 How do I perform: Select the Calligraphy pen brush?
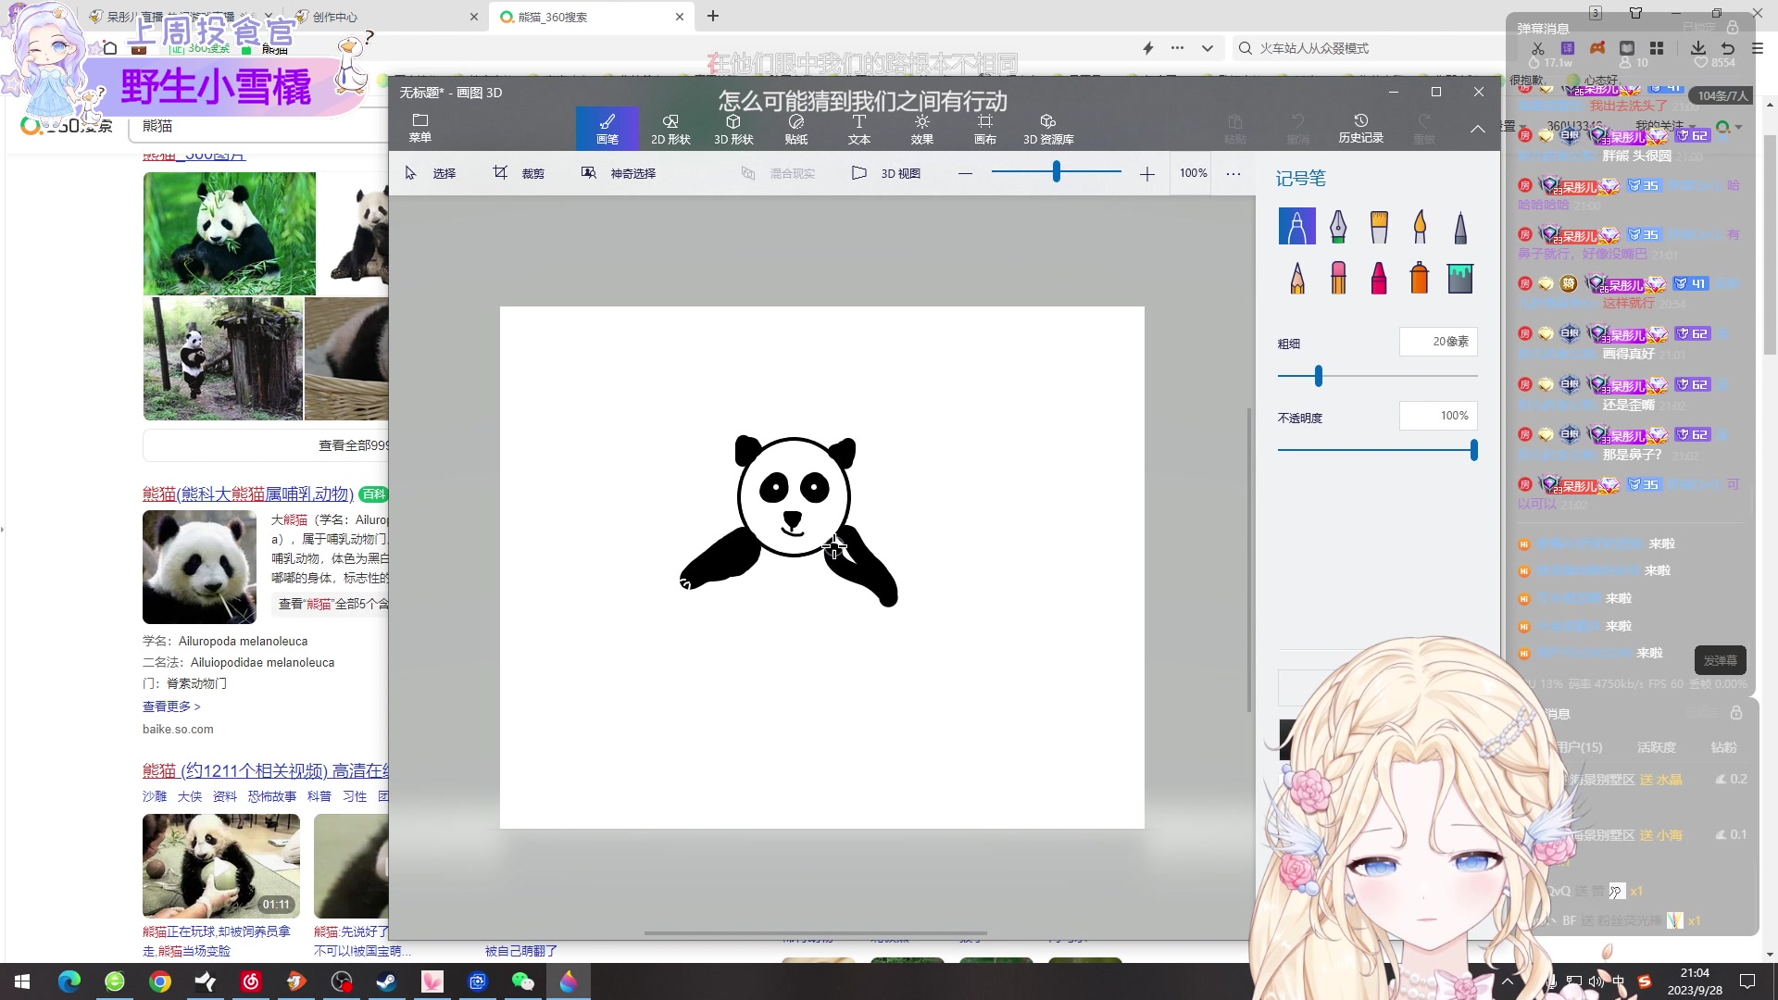pyautogui.click(x=1337, y=226)
